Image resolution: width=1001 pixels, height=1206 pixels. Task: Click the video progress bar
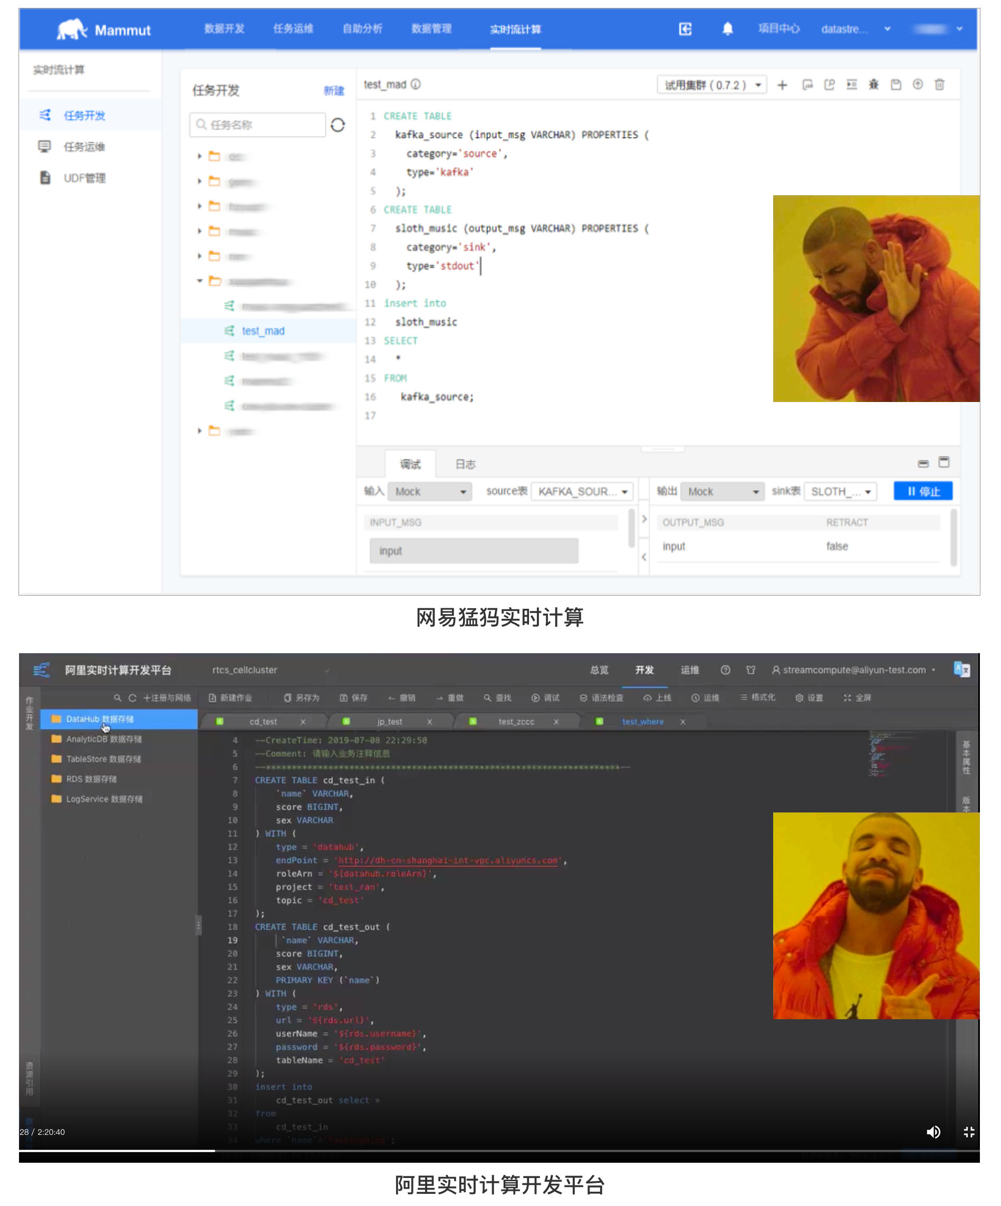point(499,1151)
